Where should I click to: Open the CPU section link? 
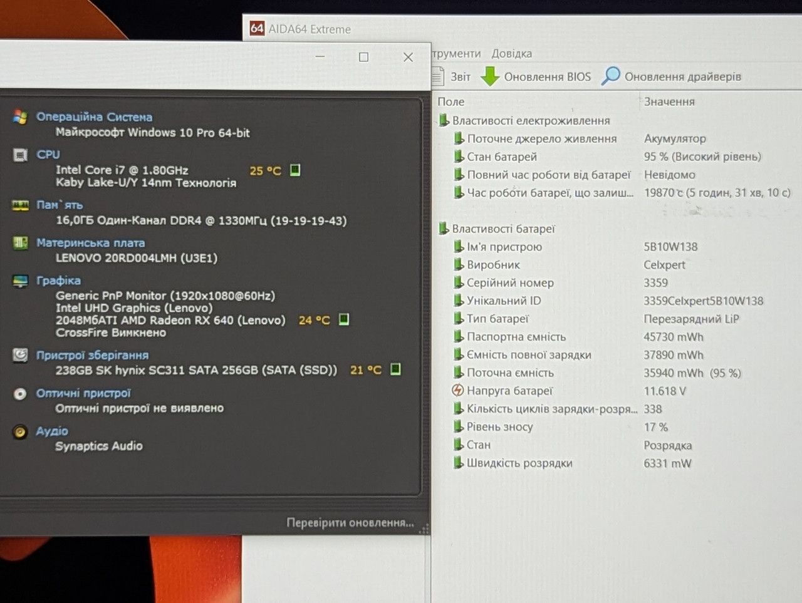48,155
